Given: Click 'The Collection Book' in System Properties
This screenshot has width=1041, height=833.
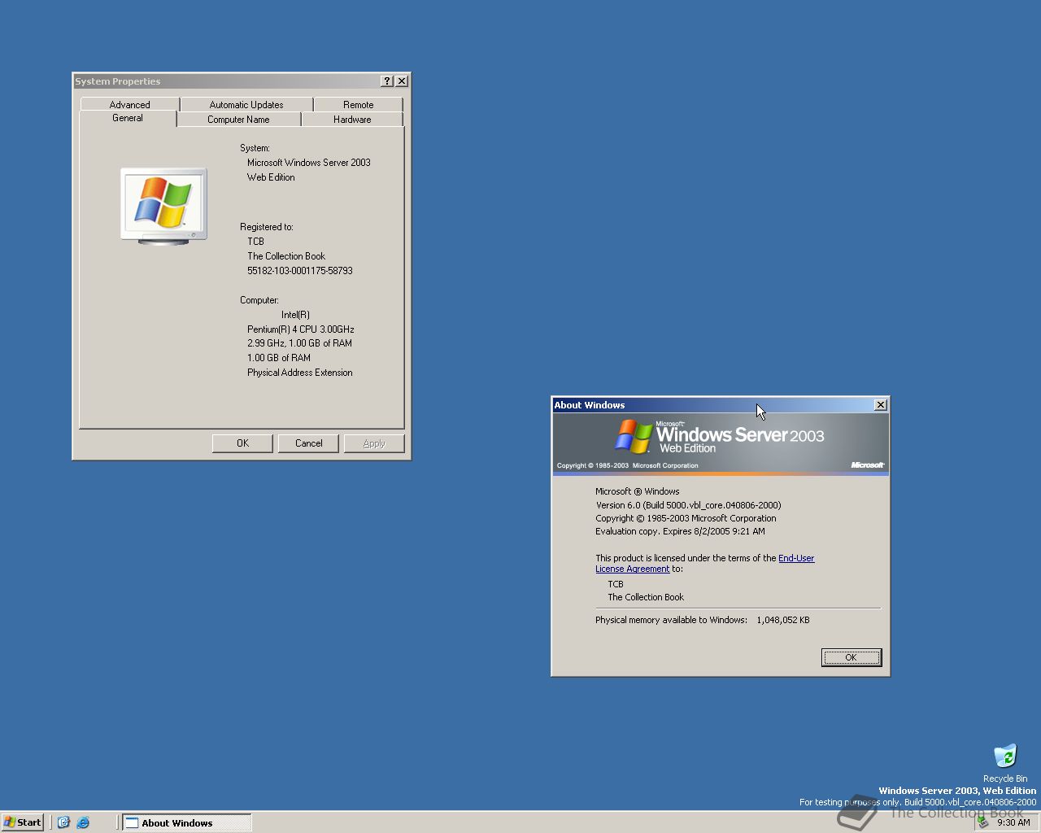Looking at the screenshot, I should [x=286, y=256].
